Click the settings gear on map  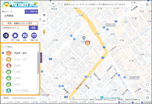(148, 98)
